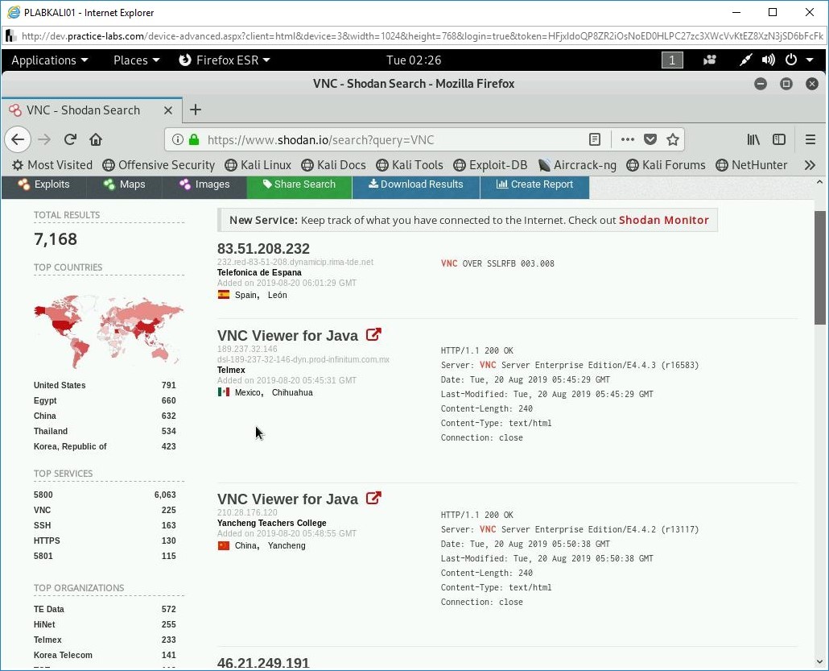Click the volume icon in the top panel
The width and height of the screenshot is (829, 671).
point(768,60)
